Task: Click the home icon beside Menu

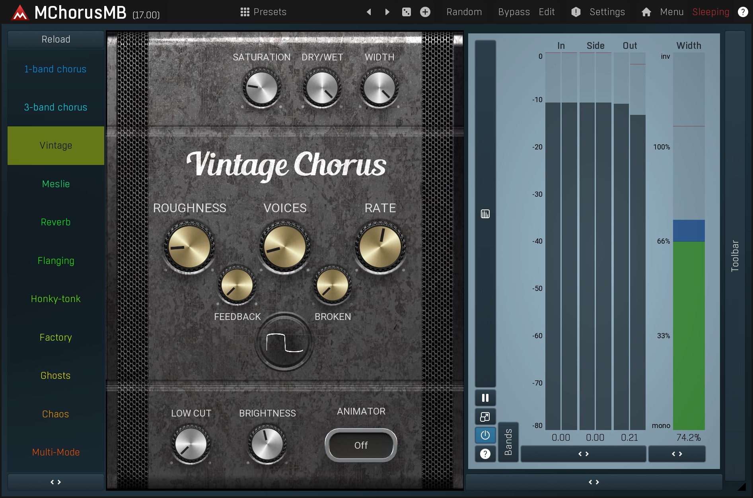Action: point(646,12)
